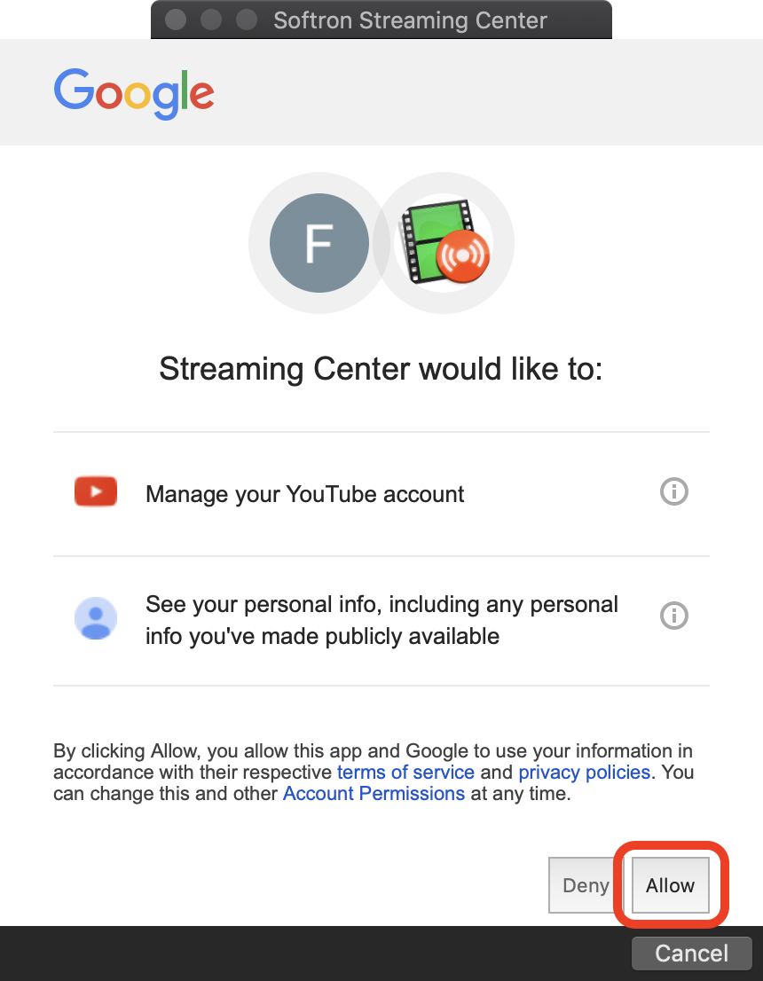
Task: Cancel the authorization dialog
Action: [692, 954]
